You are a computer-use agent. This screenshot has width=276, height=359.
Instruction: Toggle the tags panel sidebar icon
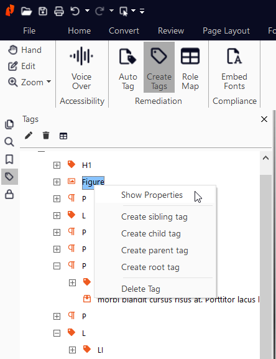9,177
